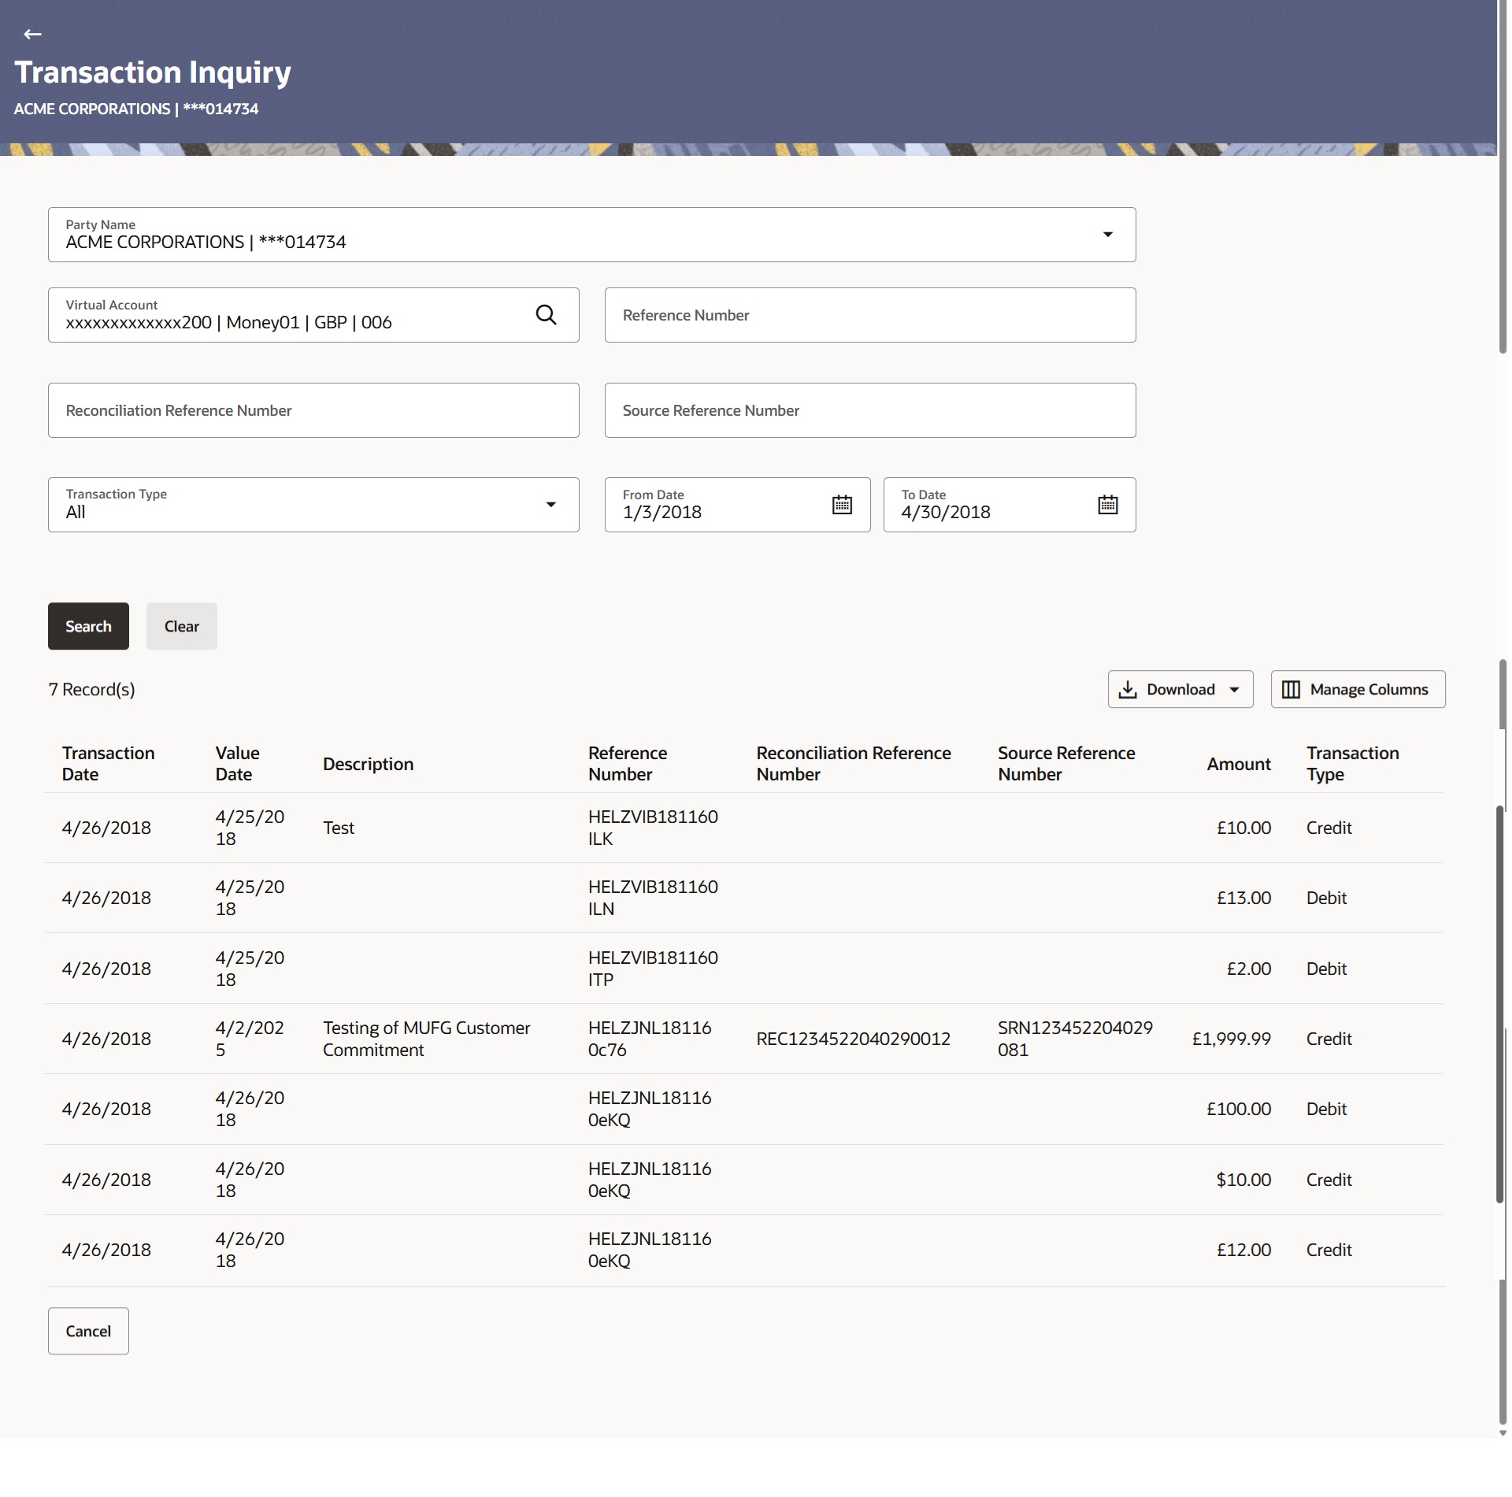Click the Cancel button
Image resolution: width=1512 pixels, height=1497 pixels.
(x=88, y=1331)
